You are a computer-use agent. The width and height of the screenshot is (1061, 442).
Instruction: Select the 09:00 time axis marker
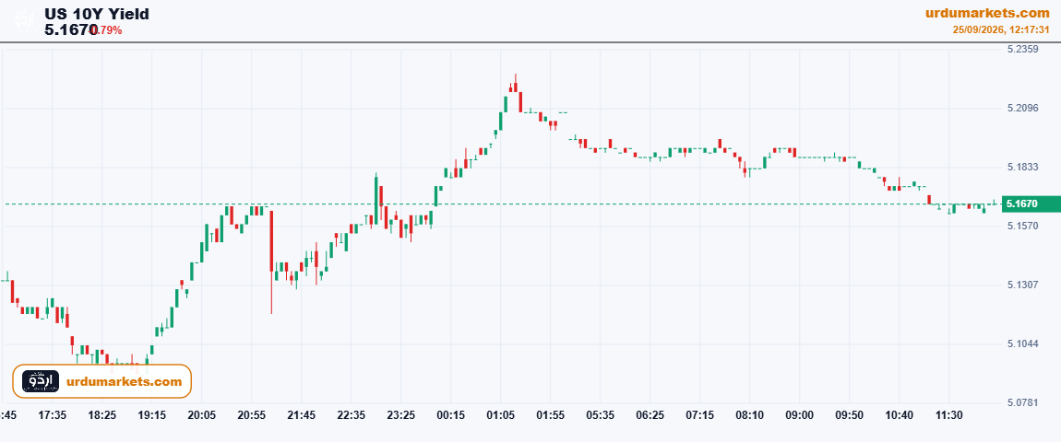(799, 415)
